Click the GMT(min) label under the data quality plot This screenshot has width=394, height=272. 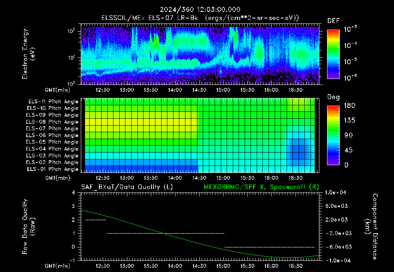58,266
